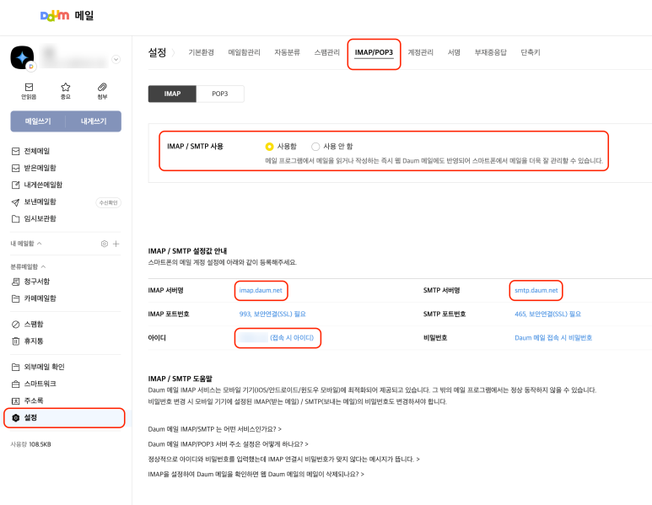The height and width of the screenshot is (505, 652).
Task: Open help: IMAP/SMTP 는 어떤 서비스인가요
Action: click(x=214, y=429)
